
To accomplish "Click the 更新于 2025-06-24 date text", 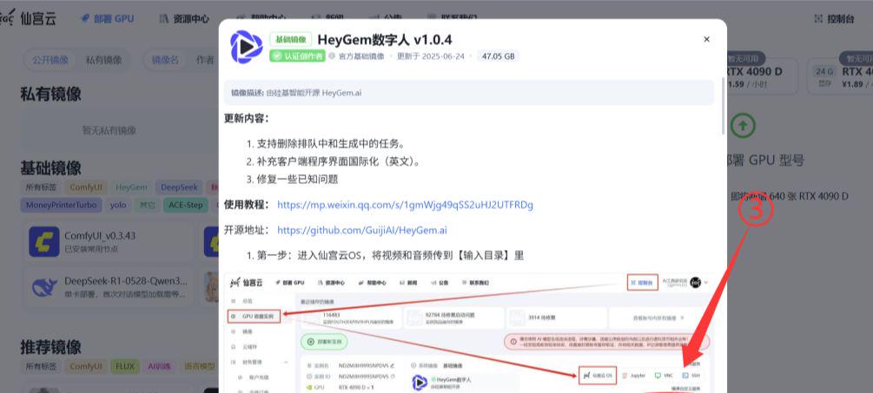I will click(430, 56).
